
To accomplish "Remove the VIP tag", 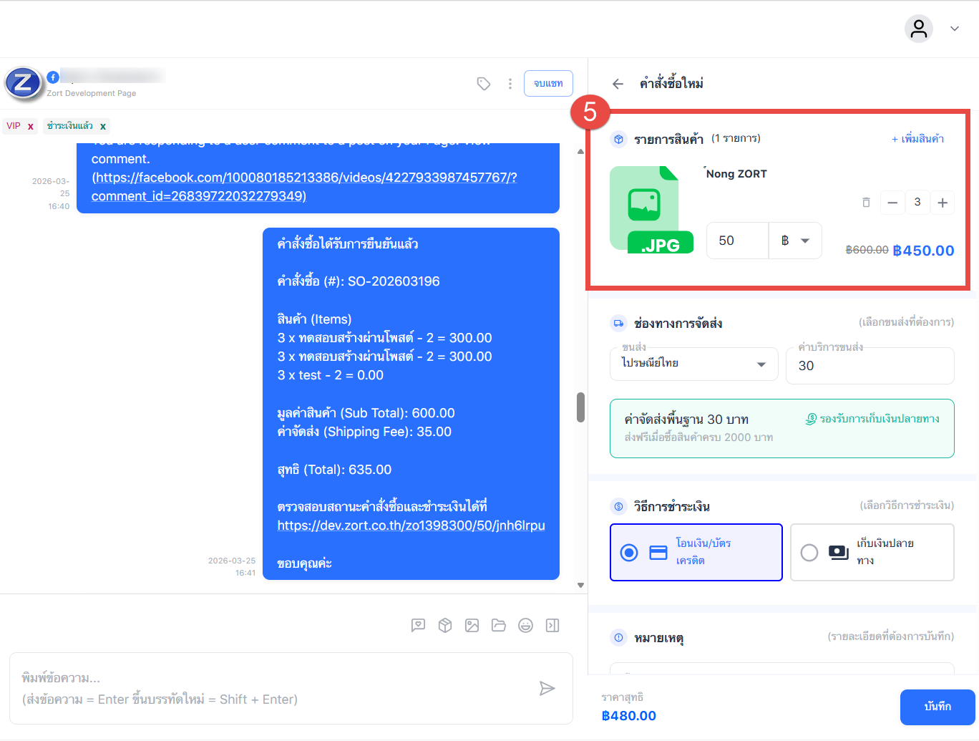I will [31, 127].
